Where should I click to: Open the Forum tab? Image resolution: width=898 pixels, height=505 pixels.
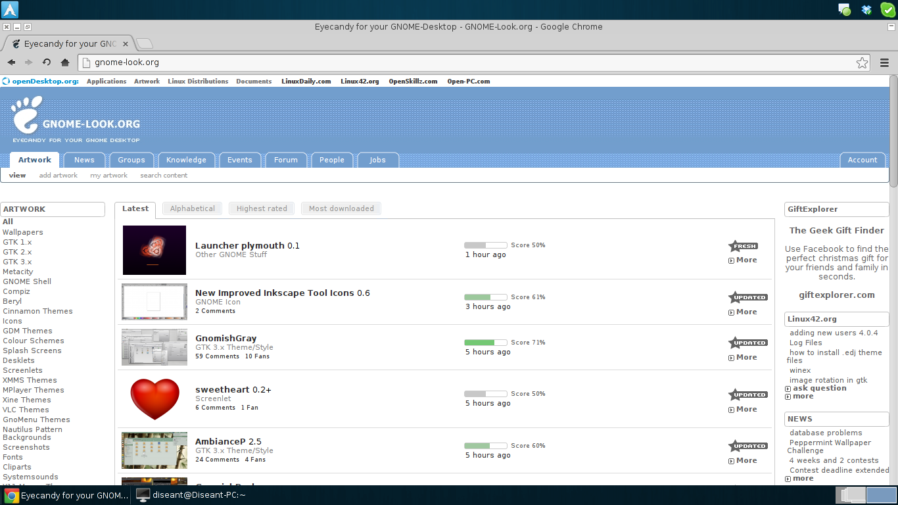pyautogui.click(x=286, y=160)
